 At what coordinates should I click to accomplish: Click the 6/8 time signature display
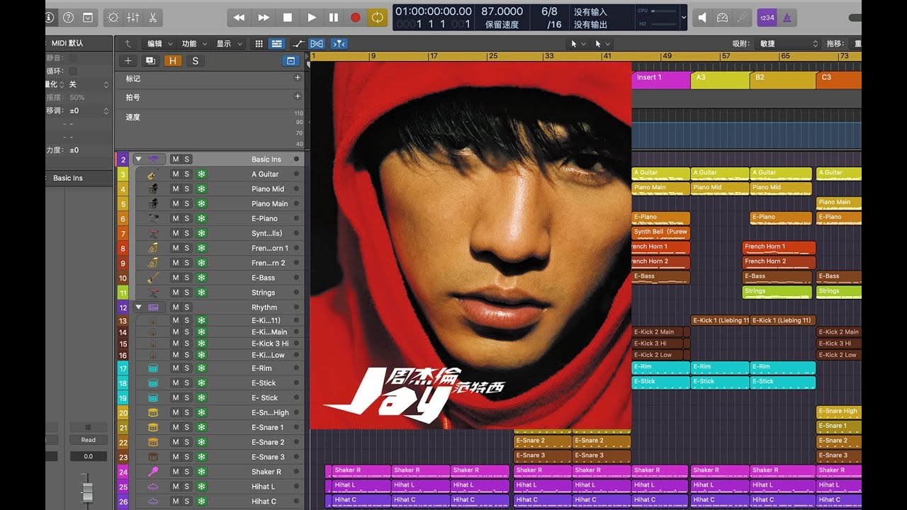pyautogui.click(x=549, y=11)
